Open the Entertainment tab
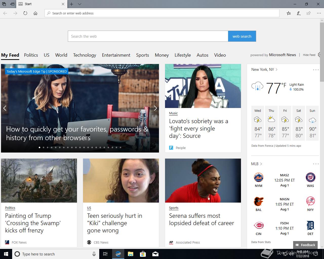This screenshot has height=259, width=324. tap(116, 55)
